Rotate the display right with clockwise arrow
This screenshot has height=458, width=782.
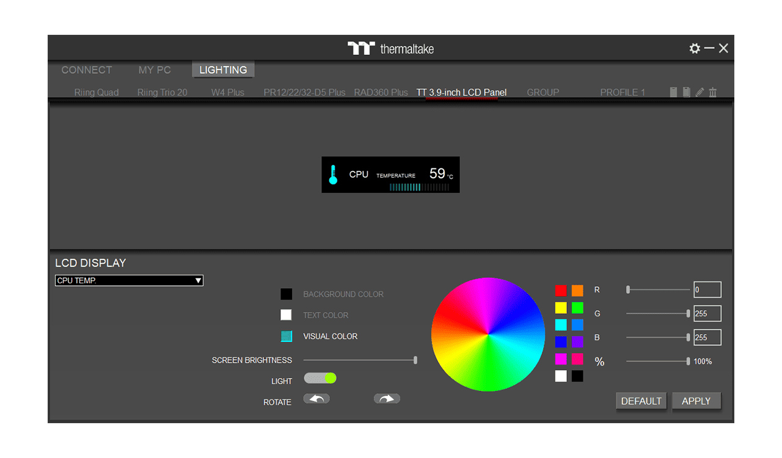point(387,399)
